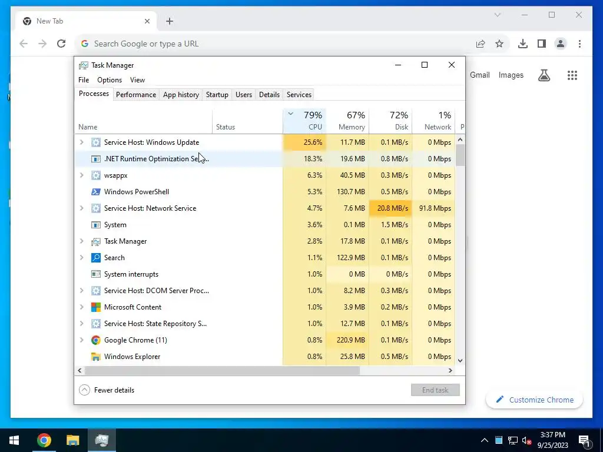
Task: Click the Google Chrome (11) process icon
Action: pos(96,340)
